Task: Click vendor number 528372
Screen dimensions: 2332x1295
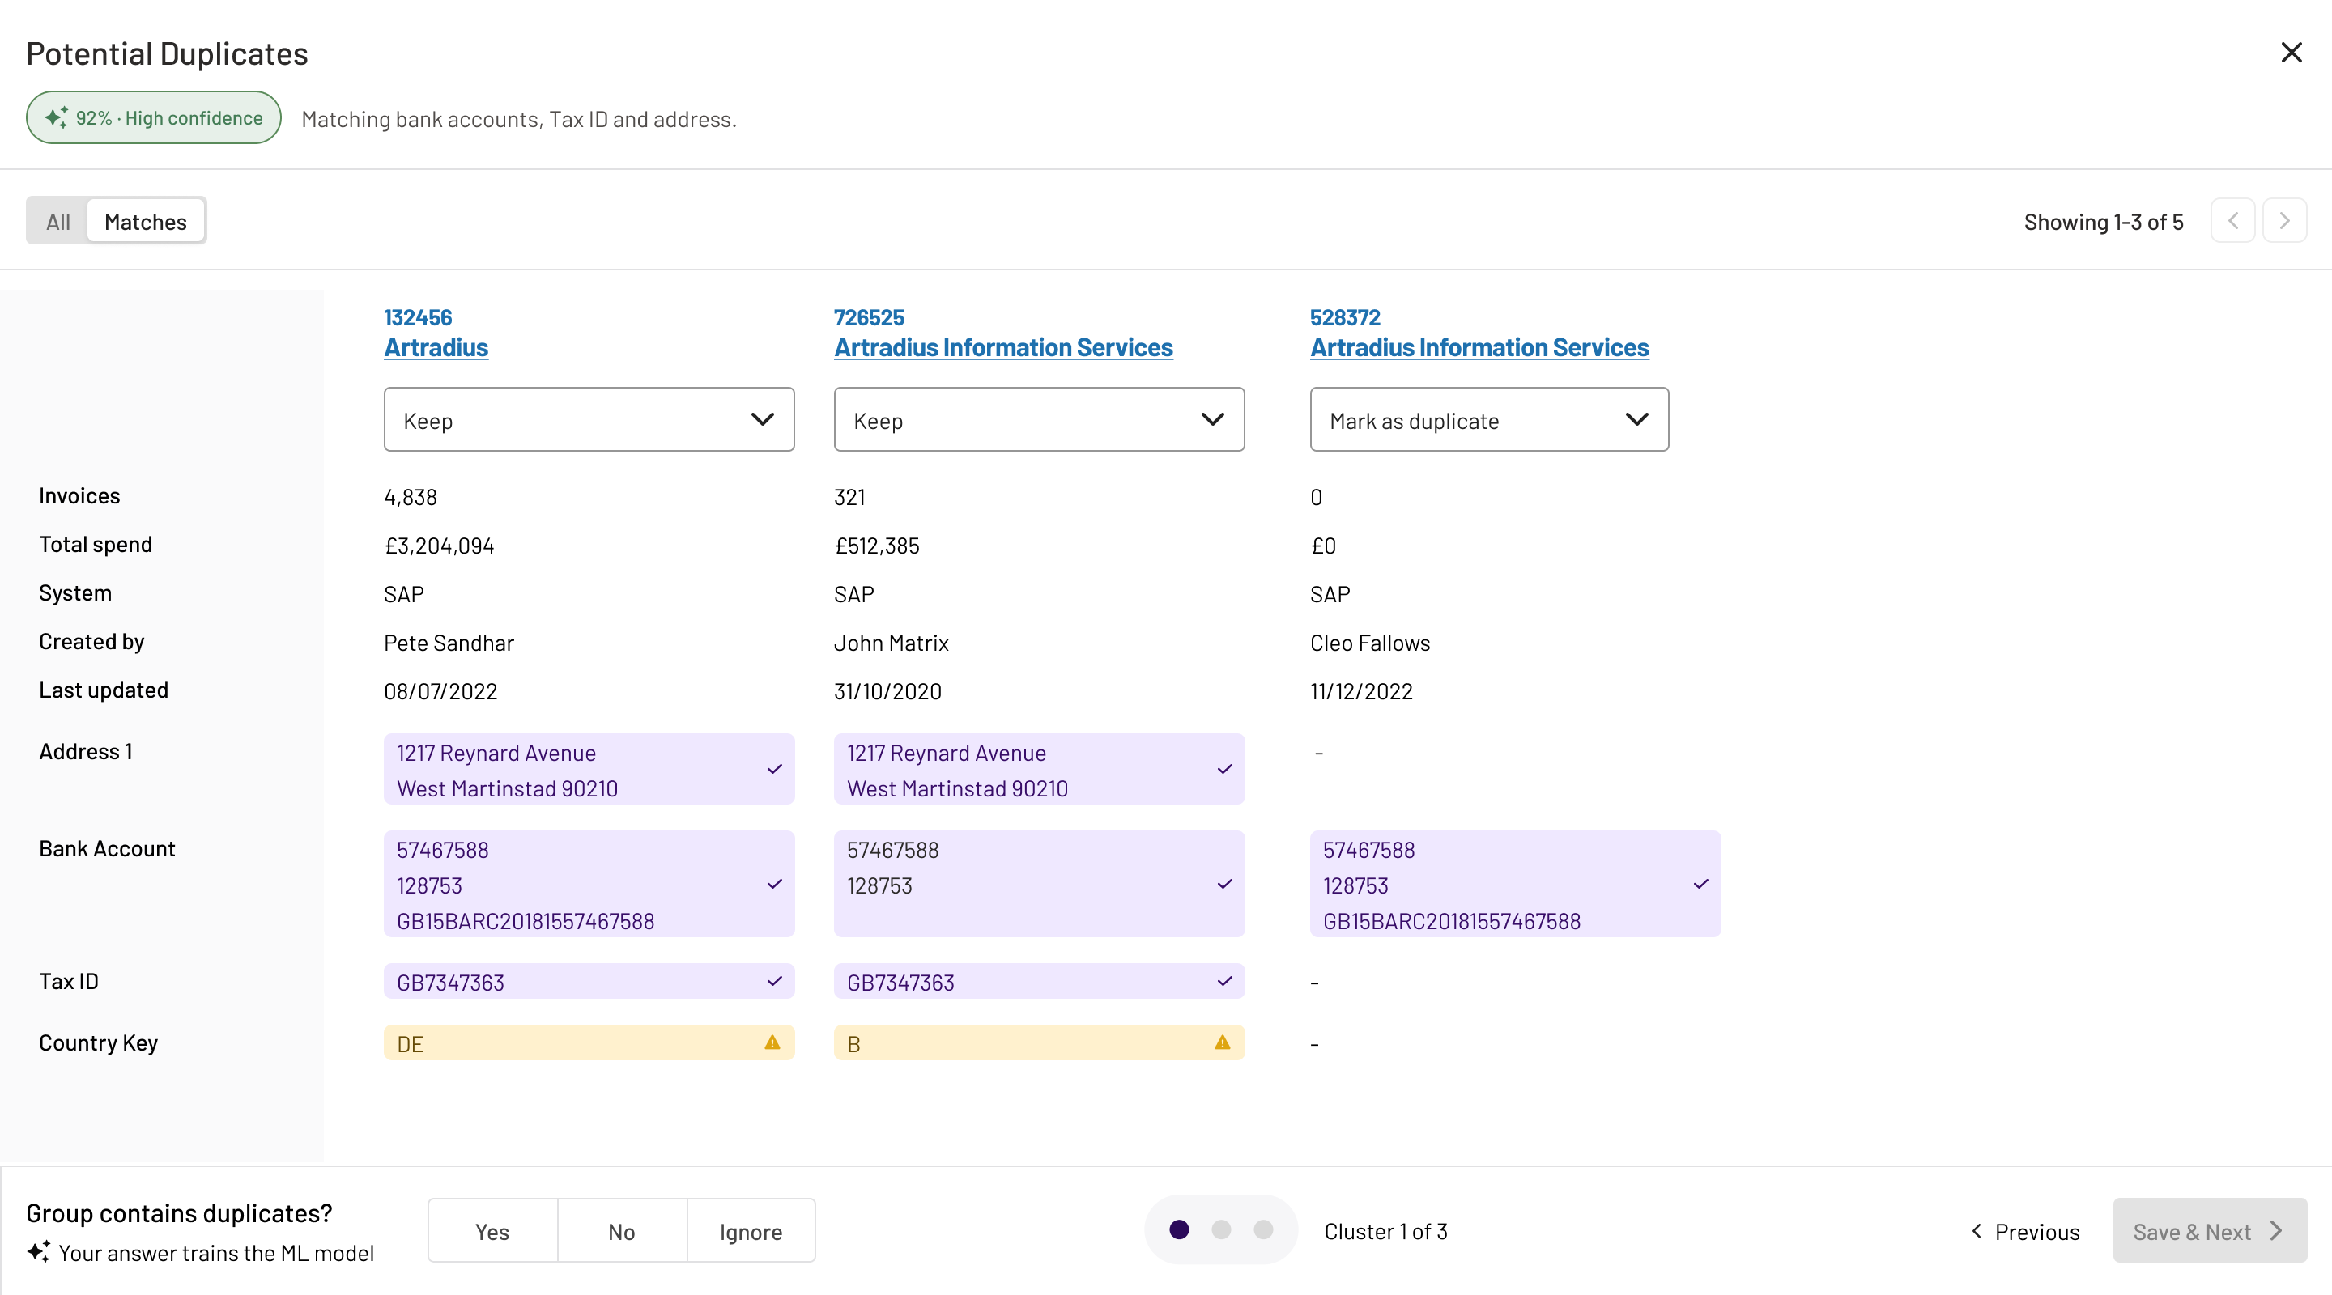Action: click(1344, 317)
